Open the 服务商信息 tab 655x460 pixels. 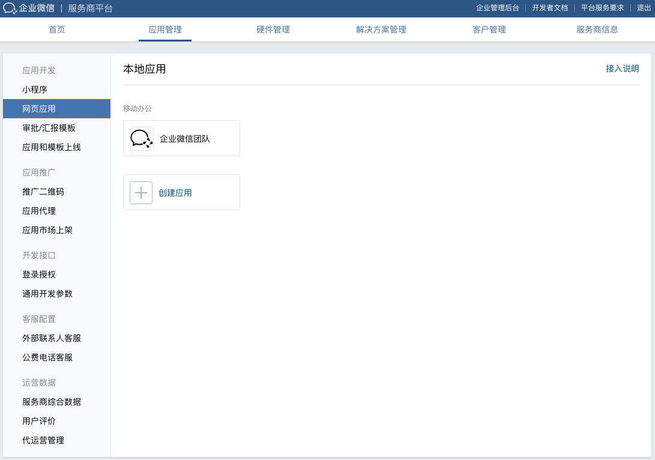597,29
